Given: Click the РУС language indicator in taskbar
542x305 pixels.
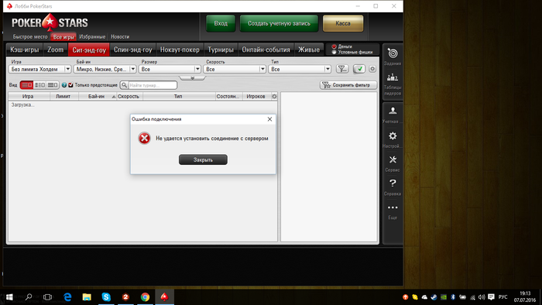Looking at the screenshot, I should [503, 297].
